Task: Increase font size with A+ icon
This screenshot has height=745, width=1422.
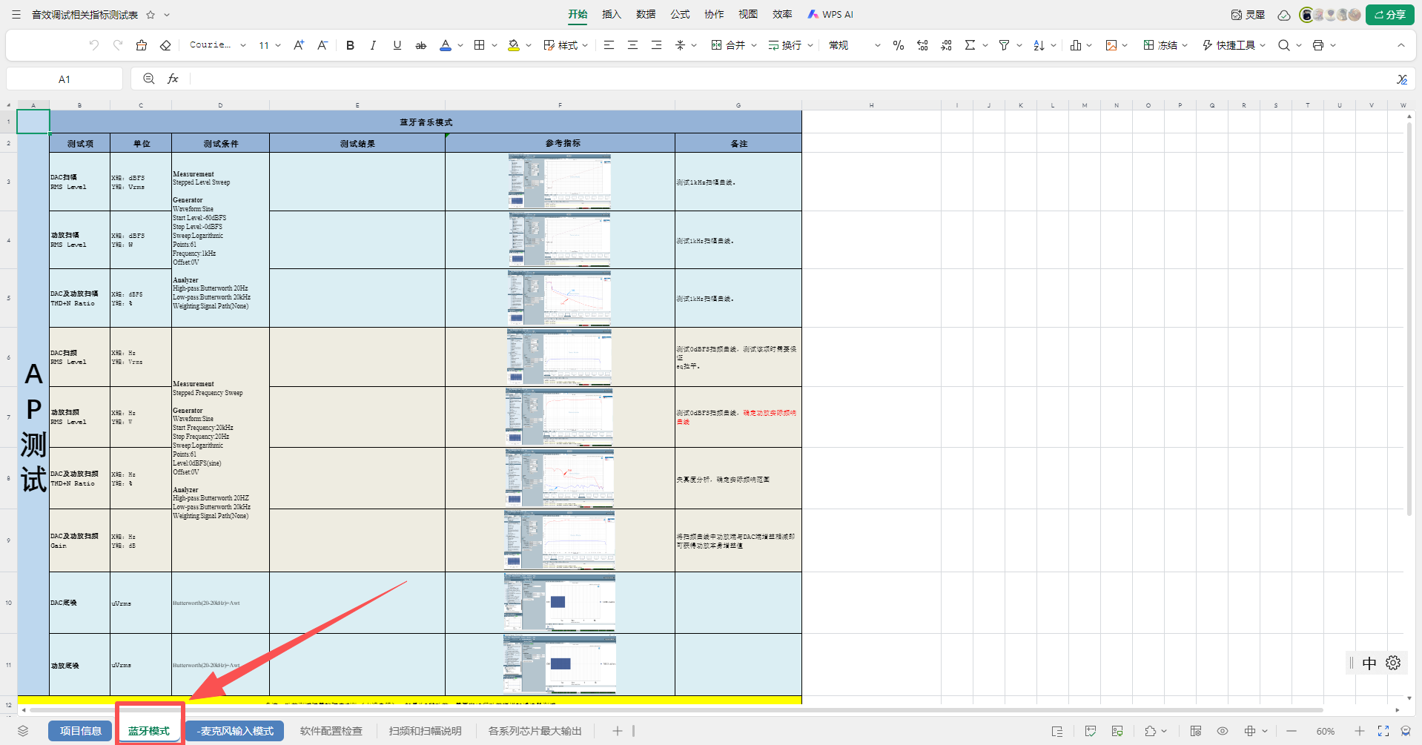Action: tap(299, 45)
